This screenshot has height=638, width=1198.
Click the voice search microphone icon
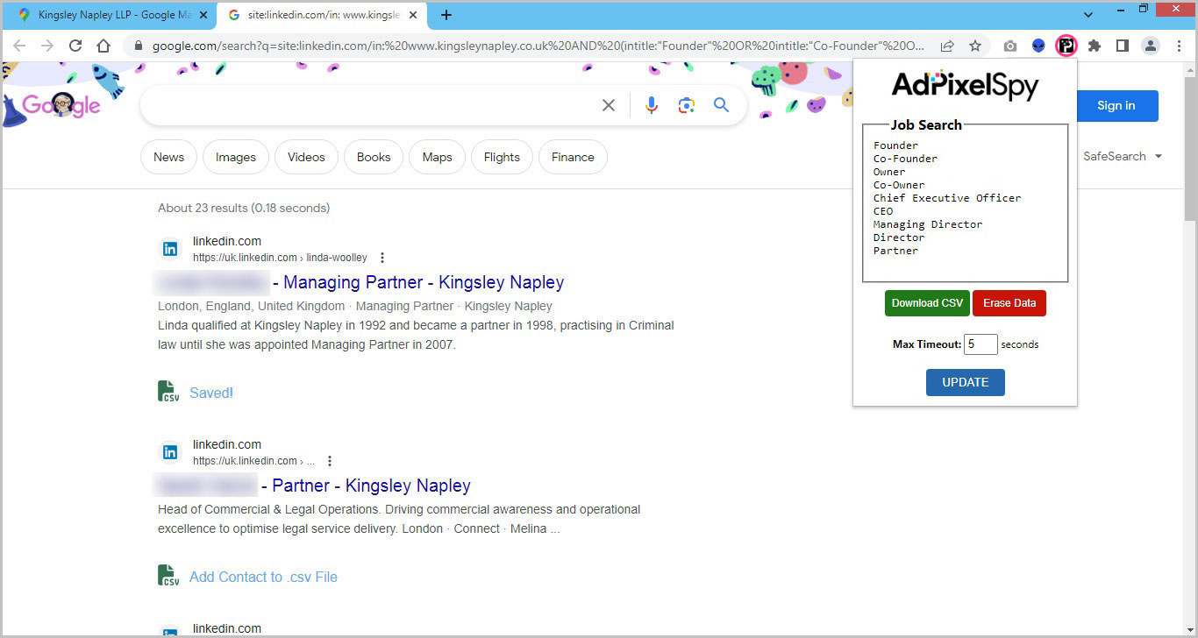pos(651,105)
